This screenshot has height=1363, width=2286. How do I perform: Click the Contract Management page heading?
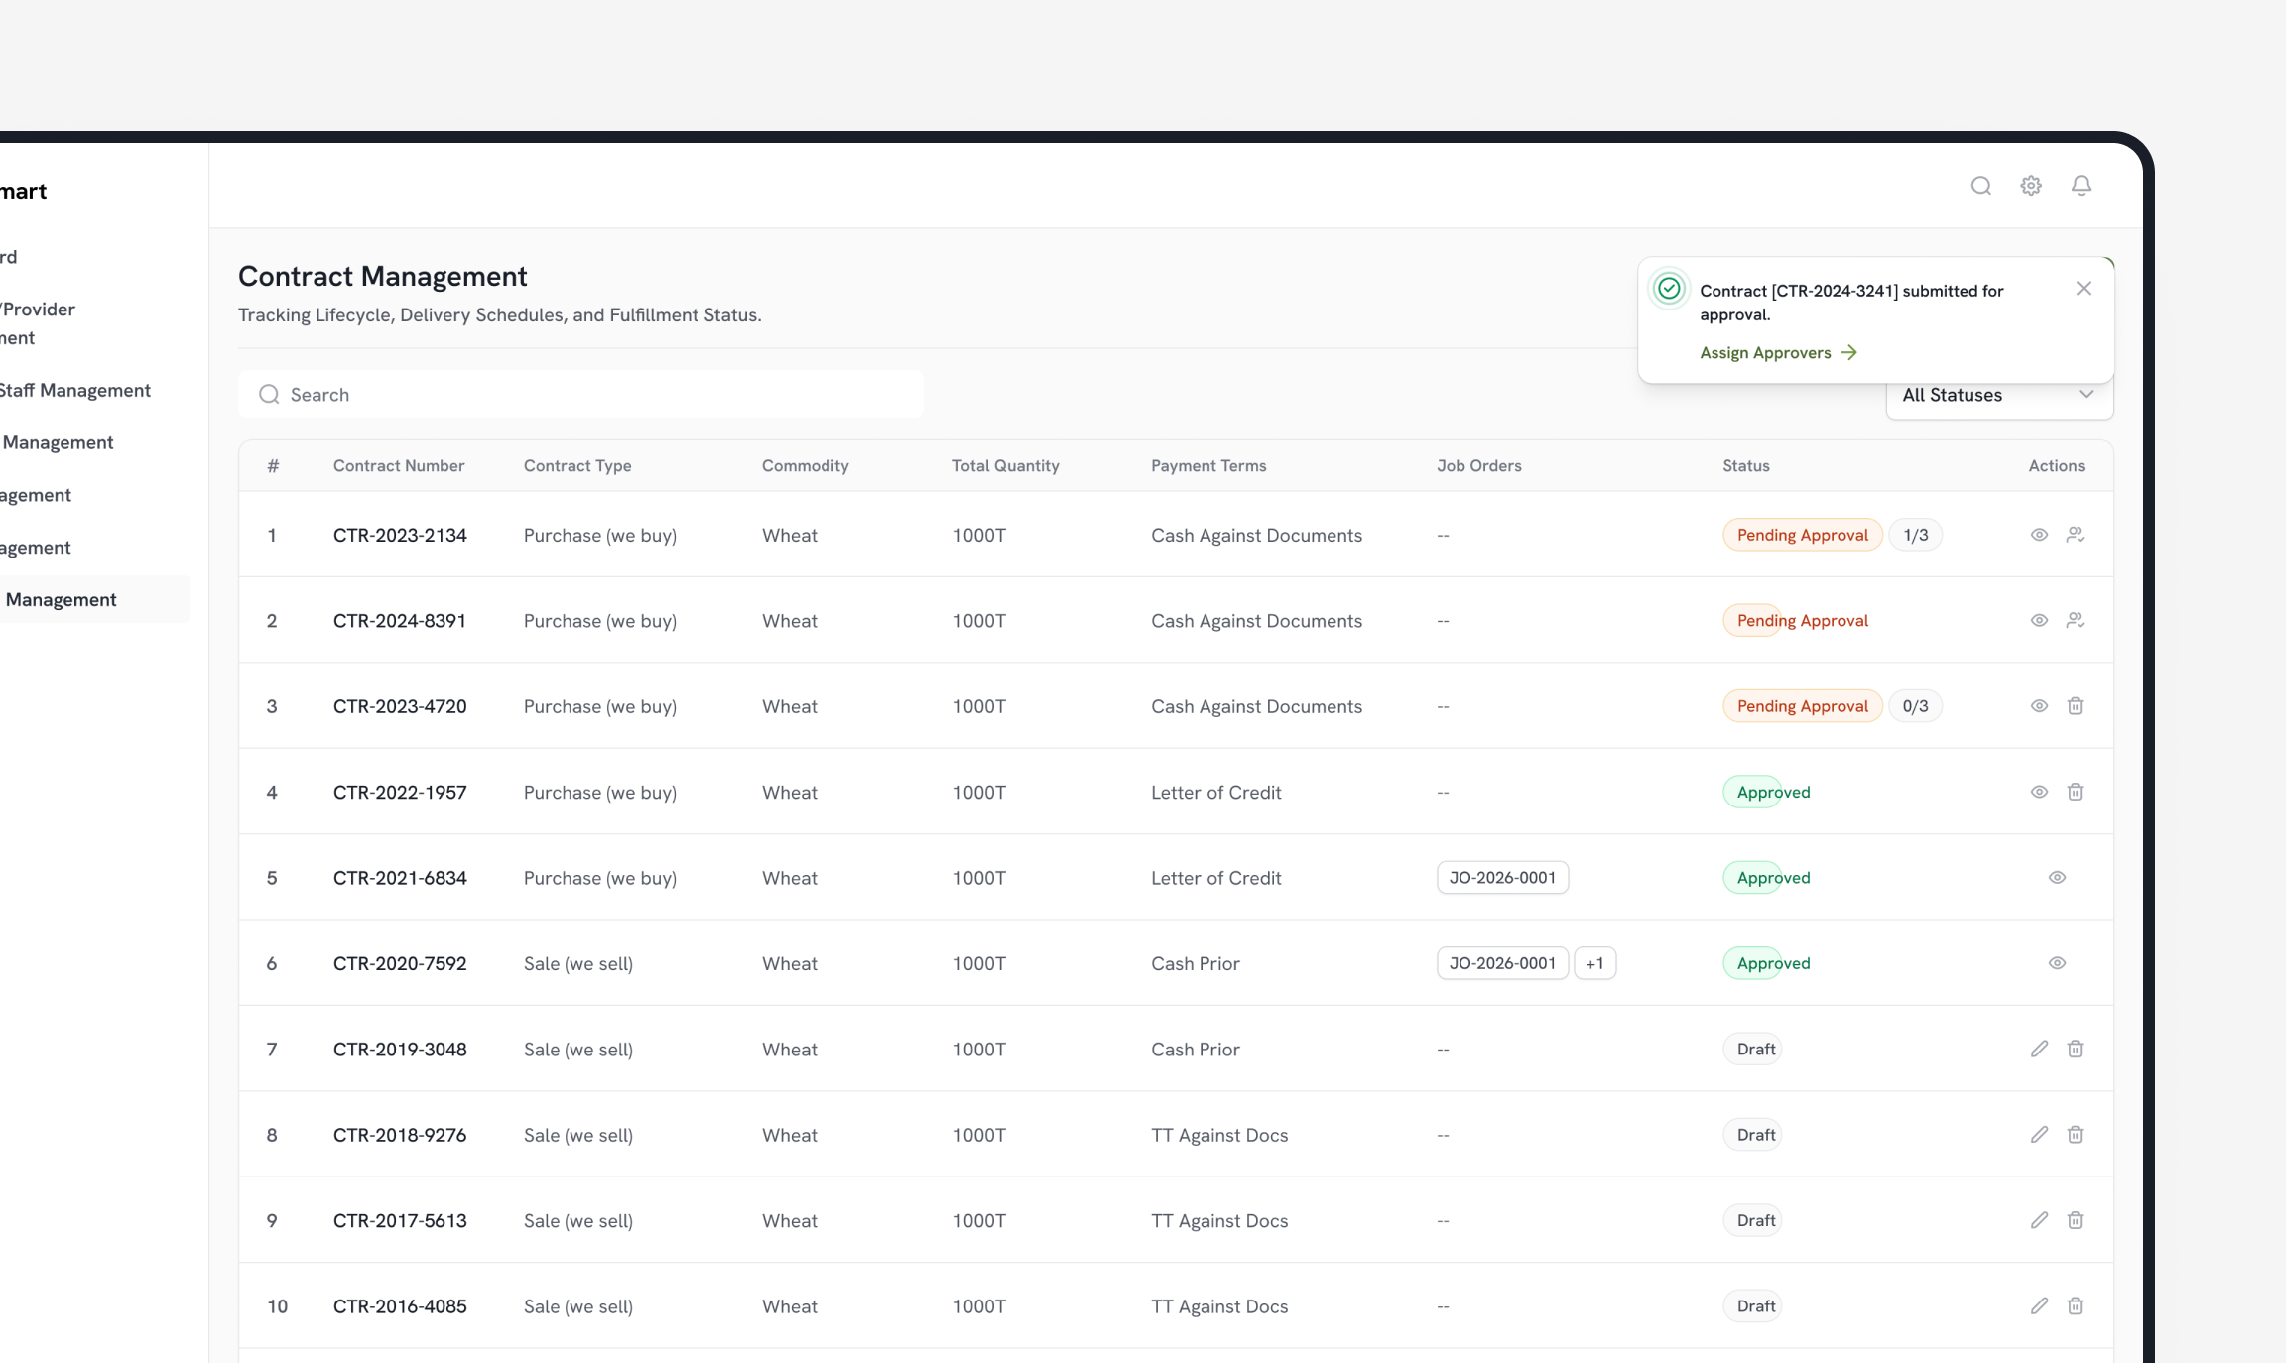pos(383,276)
